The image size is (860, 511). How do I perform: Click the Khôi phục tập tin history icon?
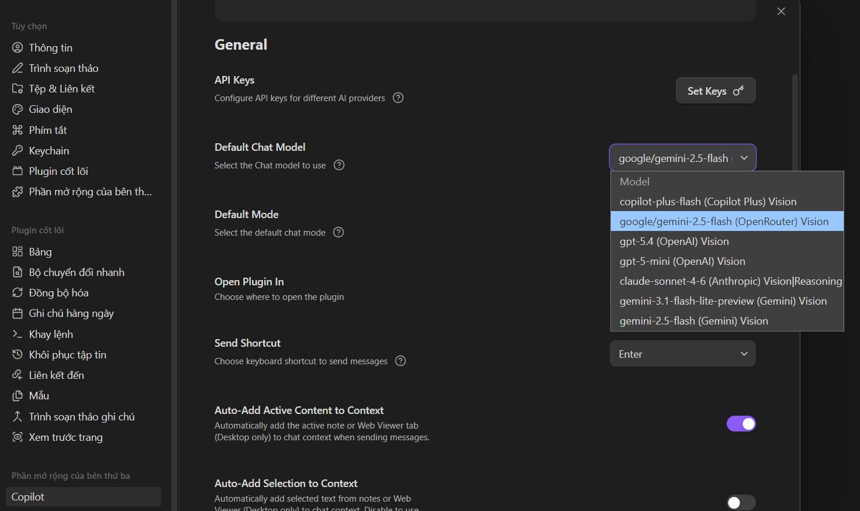coord(18,354)
